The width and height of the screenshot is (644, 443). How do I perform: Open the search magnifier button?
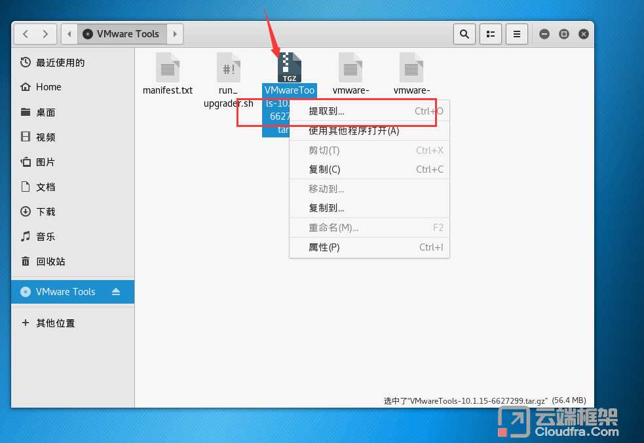click(x=464, y=34)
